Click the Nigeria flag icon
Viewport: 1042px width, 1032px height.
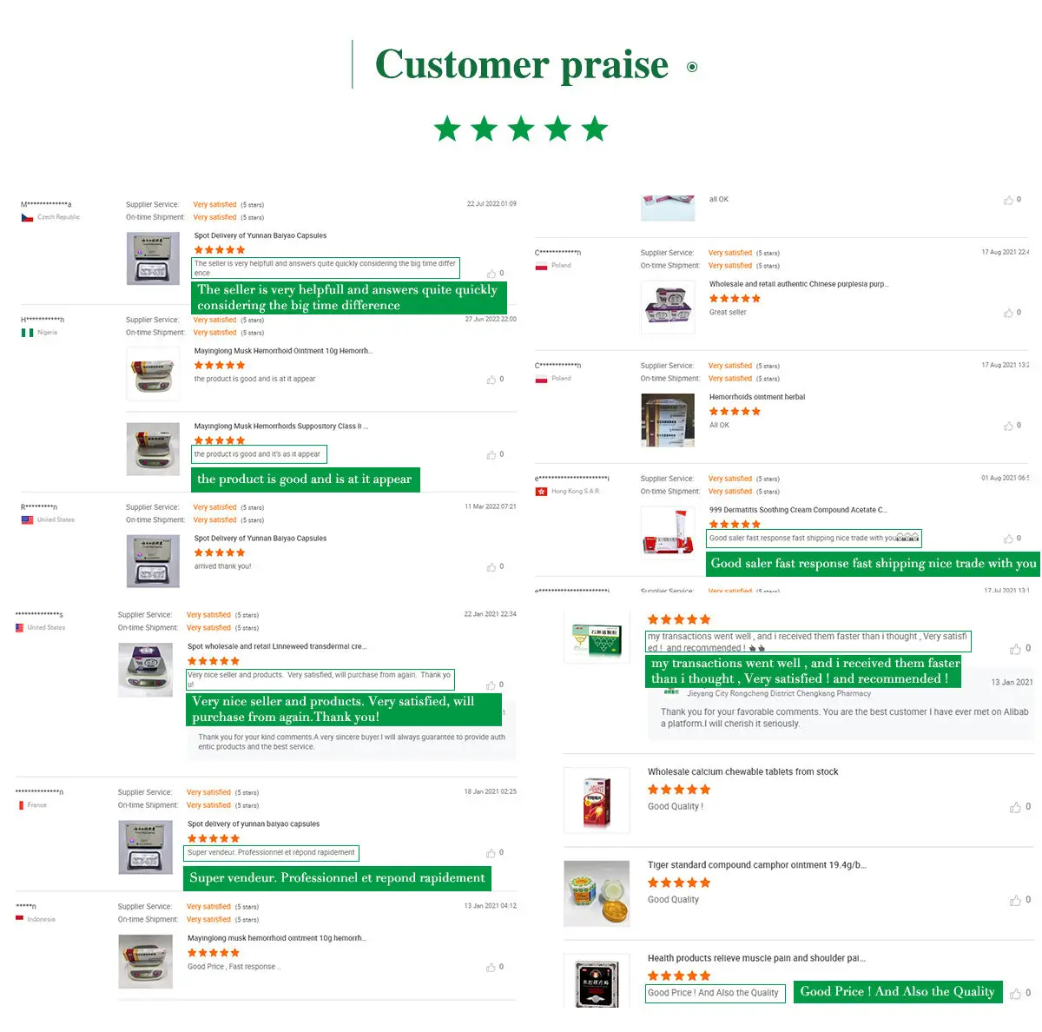(x=27, y=333)
